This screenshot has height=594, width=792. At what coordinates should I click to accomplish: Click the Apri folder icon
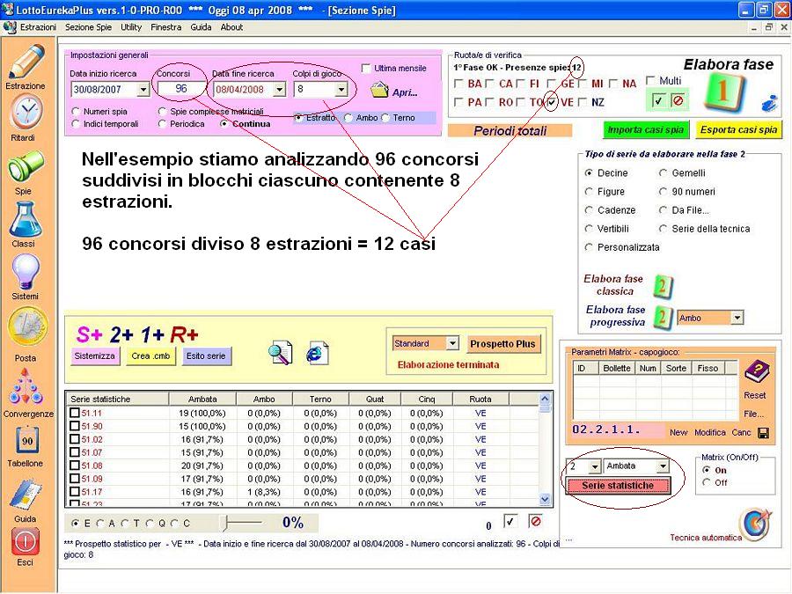click(x=378, y=91)
